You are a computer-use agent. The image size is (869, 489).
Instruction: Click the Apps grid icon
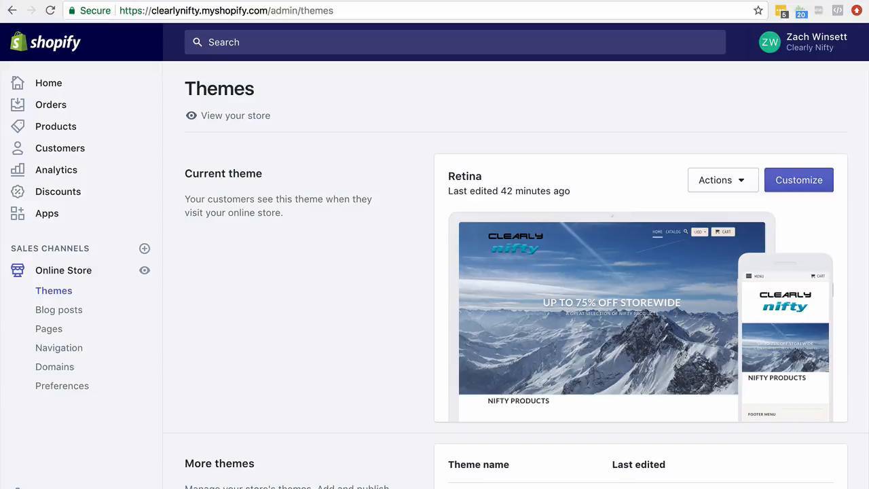[x=18, y=213]
